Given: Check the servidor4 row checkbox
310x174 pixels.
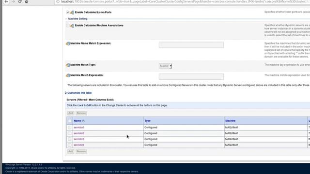Looking at the screenshot, I should click(70, 145).
